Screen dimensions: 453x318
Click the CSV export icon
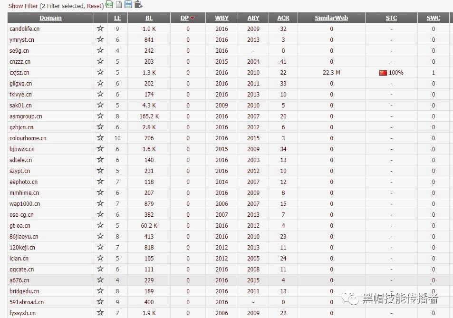(109, 5)
